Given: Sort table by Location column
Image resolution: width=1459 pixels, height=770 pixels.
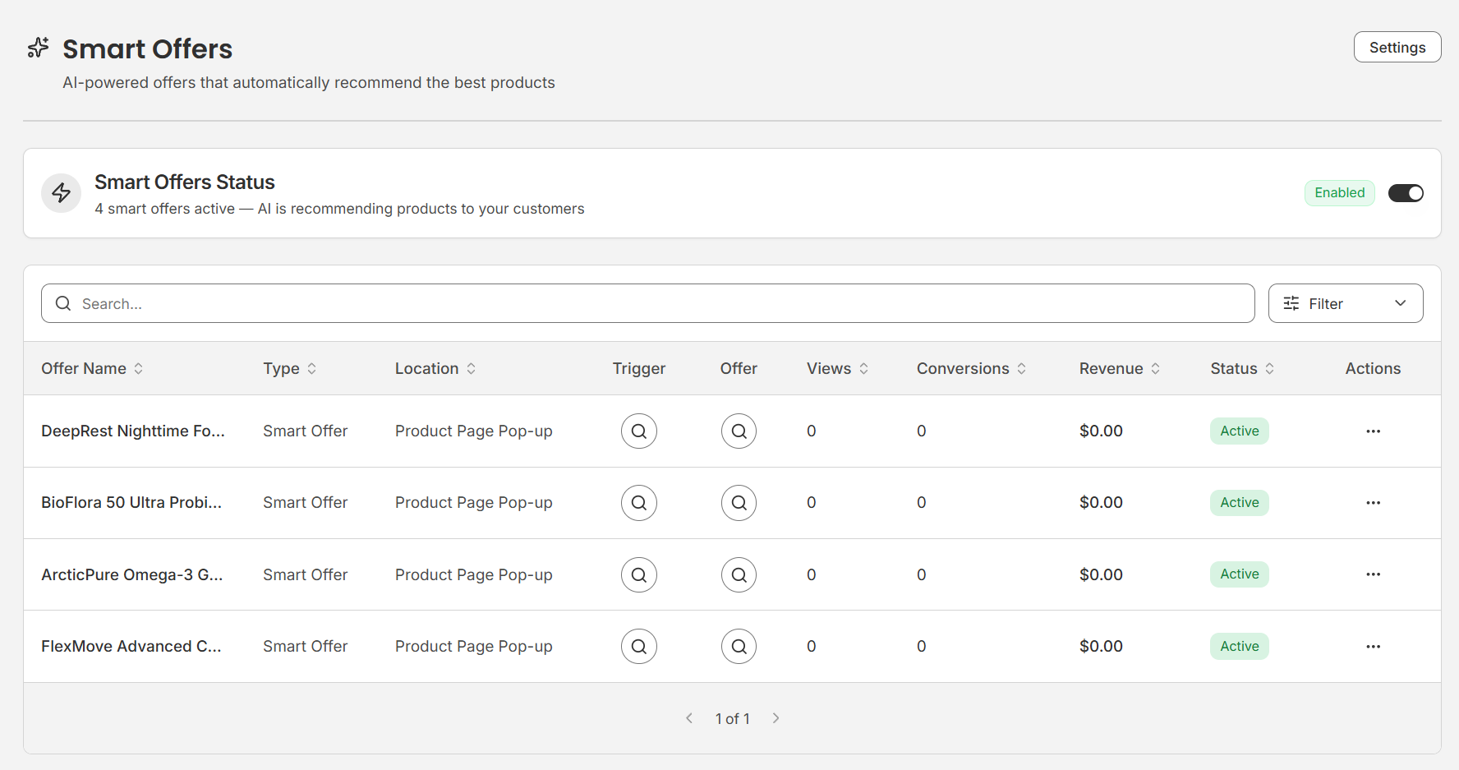Looking at the screenshot, I should [x=435, y=368].
